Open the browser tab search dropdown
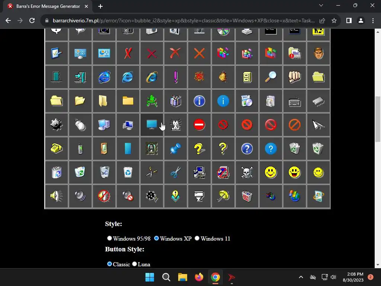The image size is (381, 286). [x=321, y=5]
